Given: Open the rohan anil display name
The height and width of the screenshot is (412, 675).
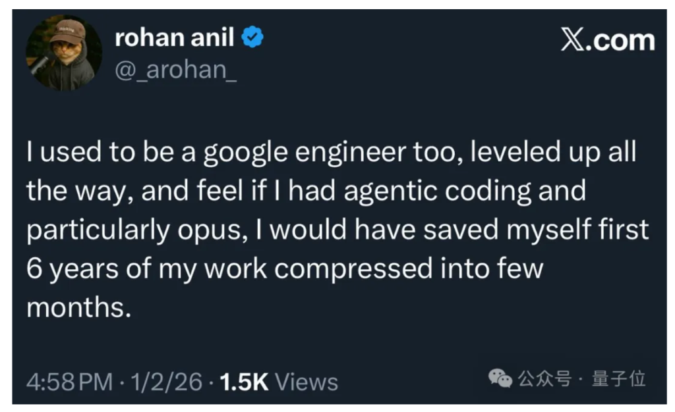Looking at the screenshot, I should coord(174,38).
